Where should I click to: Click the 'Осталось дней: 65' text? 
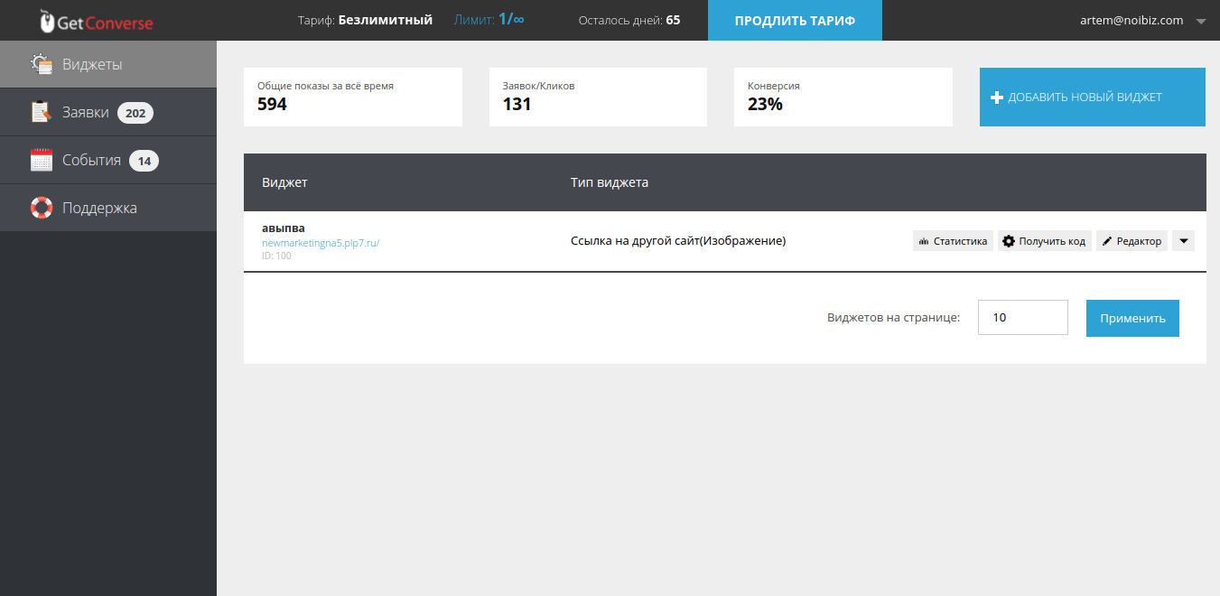coord(629,20)
